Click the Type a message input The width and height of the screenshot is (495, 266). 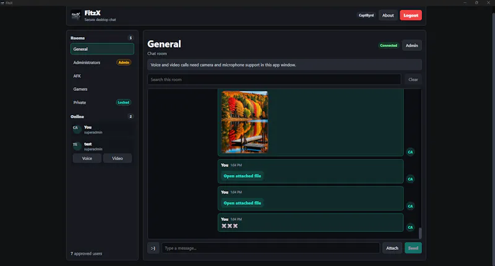(270, 248)
